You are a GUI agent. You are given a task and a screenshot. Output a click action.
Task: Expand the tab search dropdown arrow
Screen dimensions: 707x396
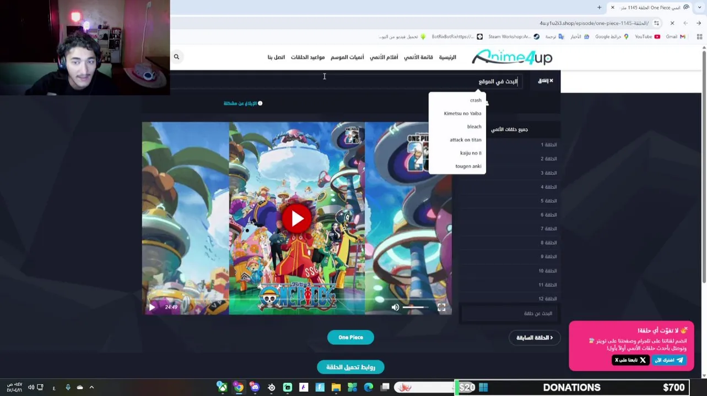(699, 7)
